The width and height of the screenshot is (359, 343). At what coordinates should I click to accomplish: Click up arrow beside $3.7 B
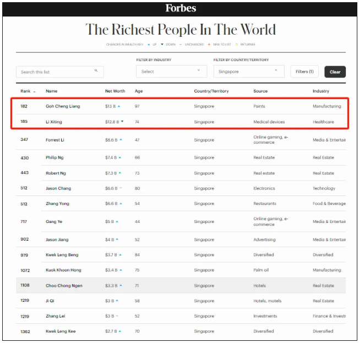pyautogui.click(x=121, y=255)
